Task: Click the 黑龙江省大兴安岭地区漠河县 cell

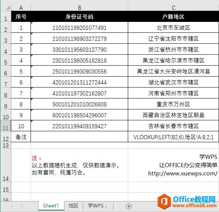Action: pos(173,71)
